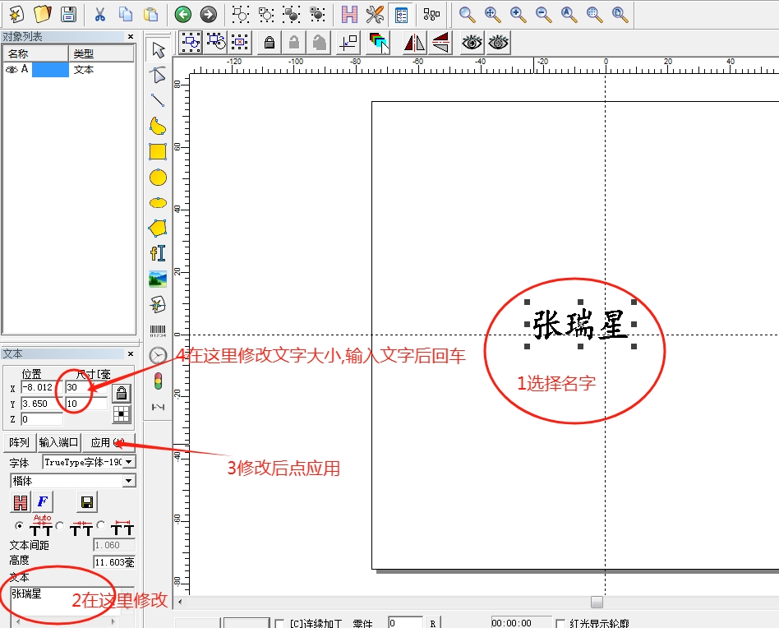Undo with the green left arrow
This screenshot has width=779, height=628.
coord(182,15)
